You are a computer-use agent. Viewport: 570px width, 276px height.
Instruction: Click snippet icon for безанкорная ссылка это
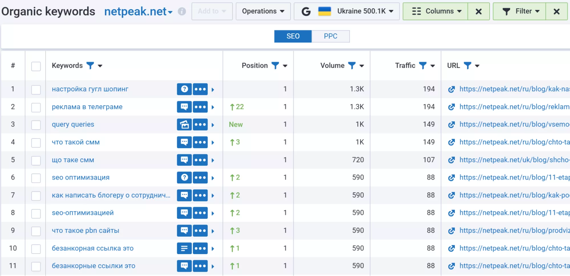click(x=184, y=249)
